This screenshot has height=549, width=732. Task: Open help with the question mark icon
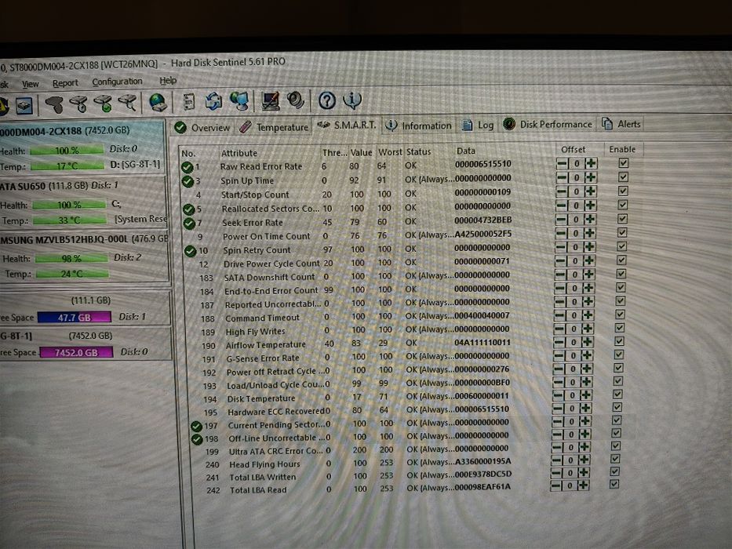(327, 100)
